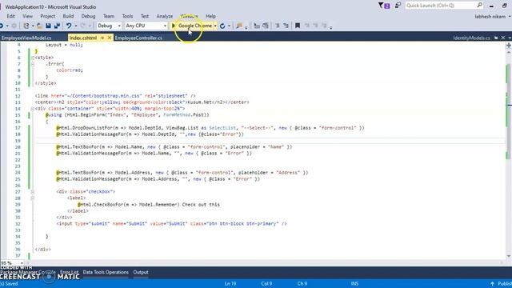Open the IdentityModels.cs preview tab
The image size is (512, 288).
pos(471,38)
